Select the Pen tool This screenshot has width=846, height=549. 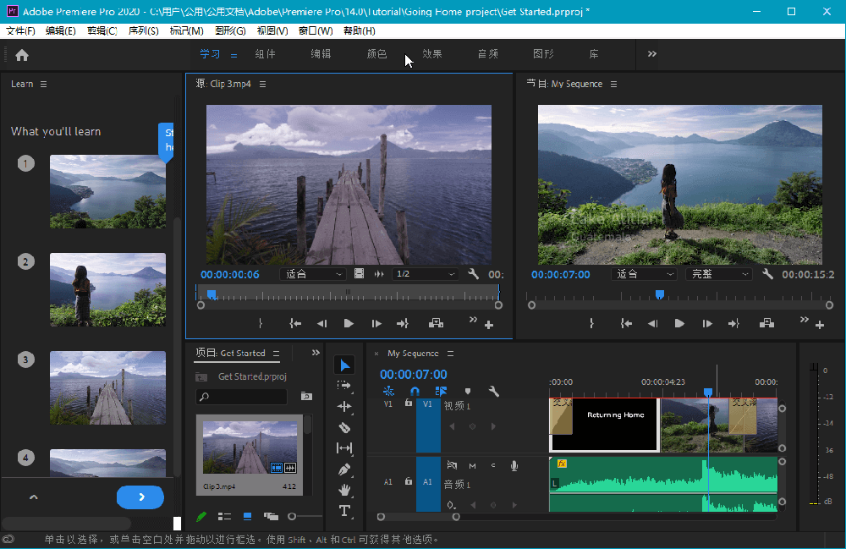344,469
